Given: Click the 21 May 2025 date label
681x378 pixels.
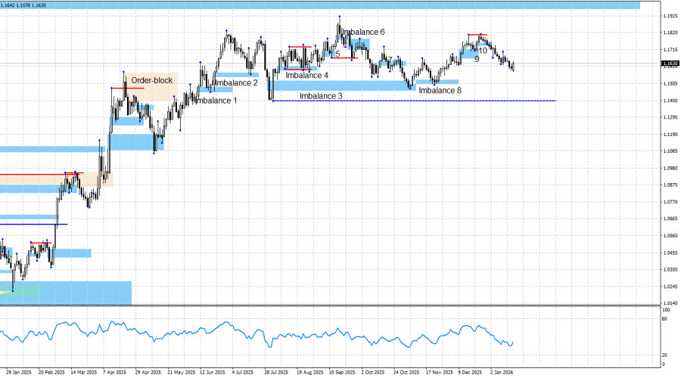Looking at the screenshot, I should (x=181, y=373).
